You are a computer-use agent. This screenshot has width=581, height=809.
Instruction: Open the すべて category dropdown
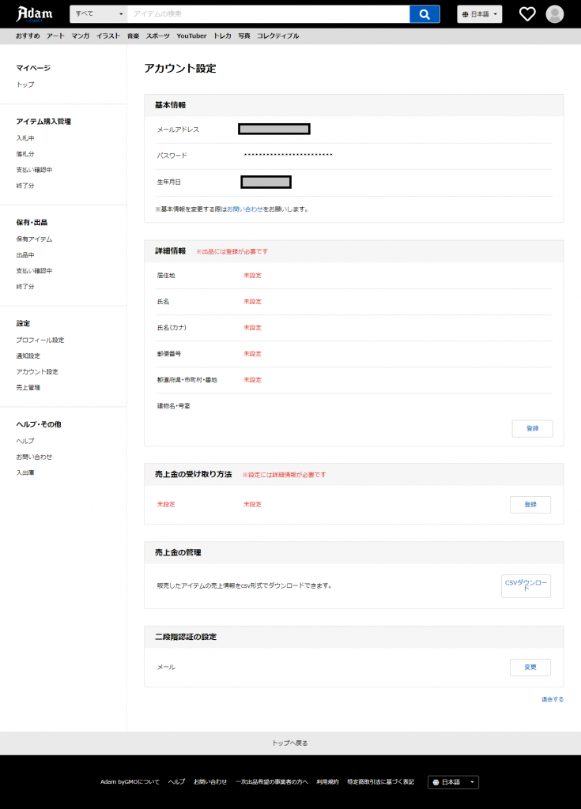99,14
